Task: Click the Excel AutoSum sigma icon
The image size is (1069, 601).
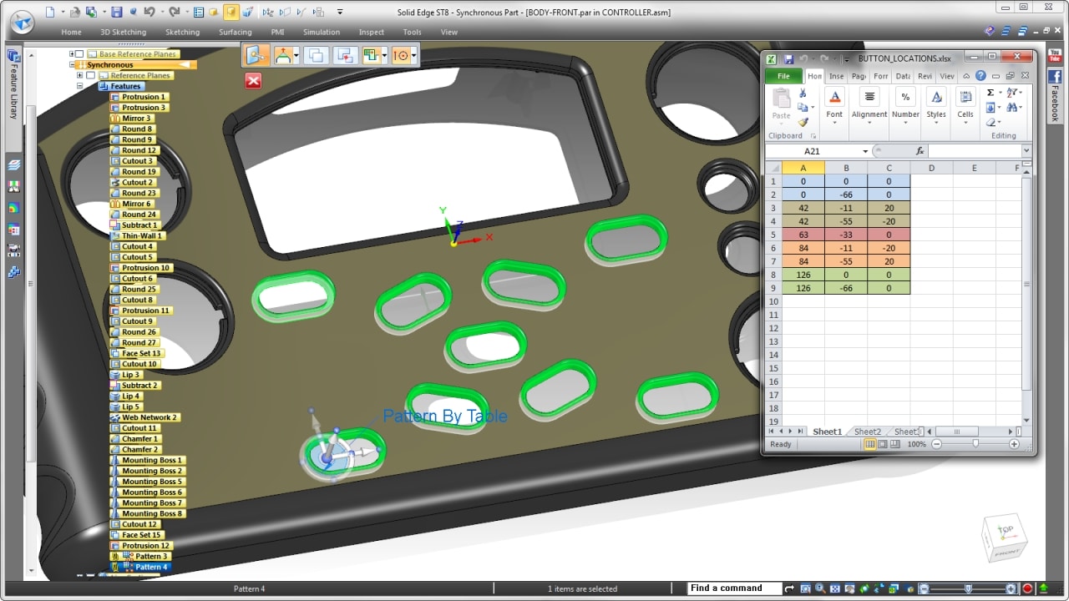Action: [x=990, y=93]
